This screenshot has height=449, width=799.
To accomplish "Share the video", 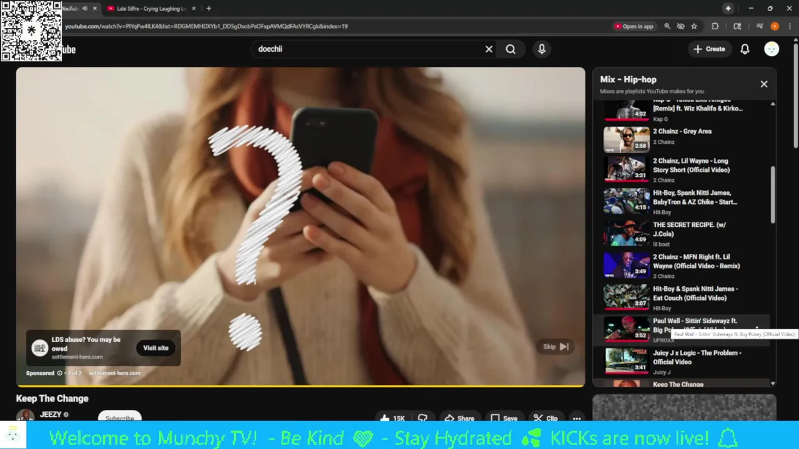I will 459,418.
